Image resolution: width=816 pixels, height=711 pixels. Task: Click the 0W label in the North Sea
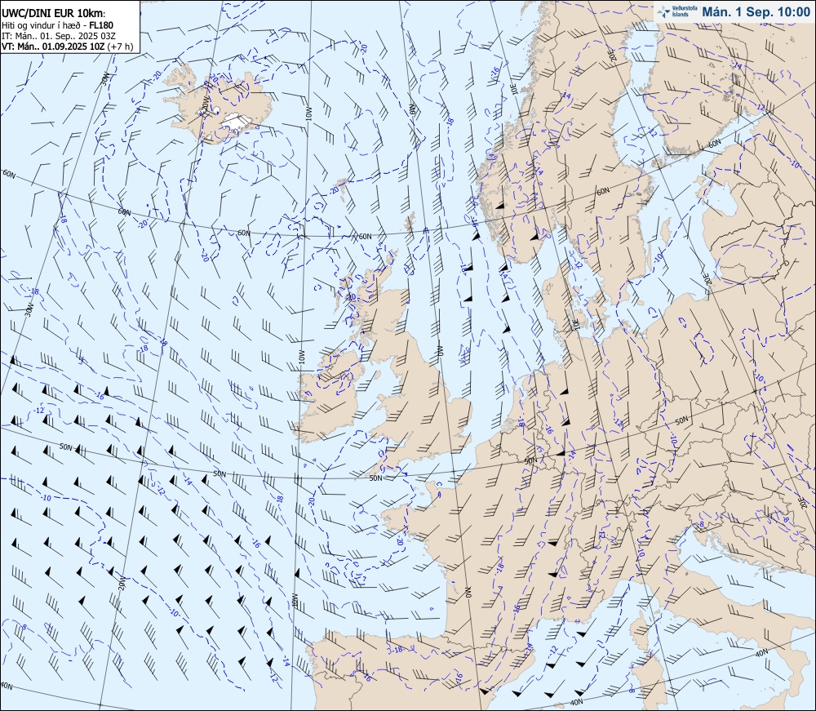pos(439,352)
